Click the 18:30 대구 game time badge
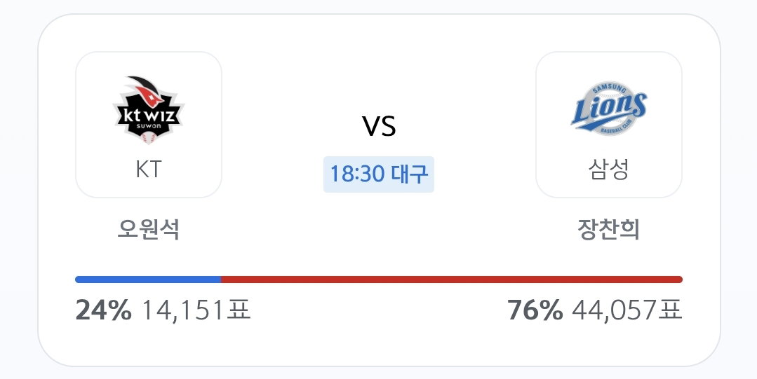The image size is (757, 379). [x=379, y=174]
